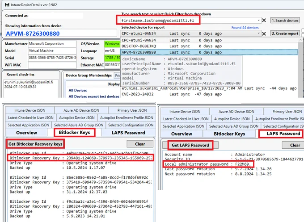This screenshot has height=222, width=304.
Task: Open Selected Azure AD Group JSON tab, right panel
Action: coord(234,126)
